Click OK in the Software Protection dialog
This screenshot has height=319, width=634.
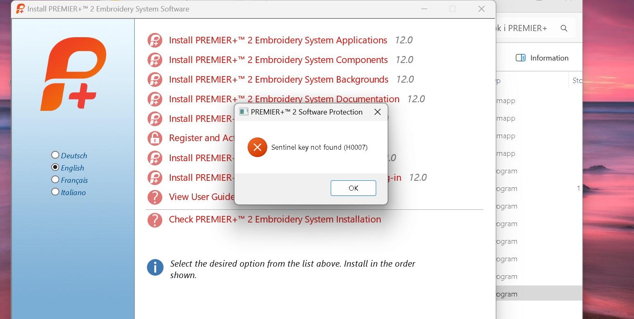coord(353,188)
